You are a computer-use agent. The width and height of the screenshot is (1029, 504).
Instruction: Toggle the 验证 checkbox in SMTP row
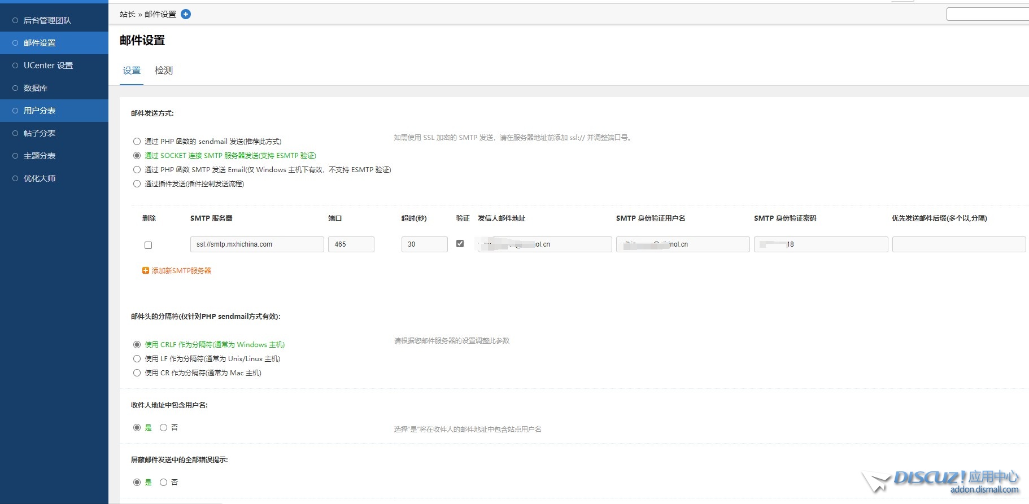point(460,244)
